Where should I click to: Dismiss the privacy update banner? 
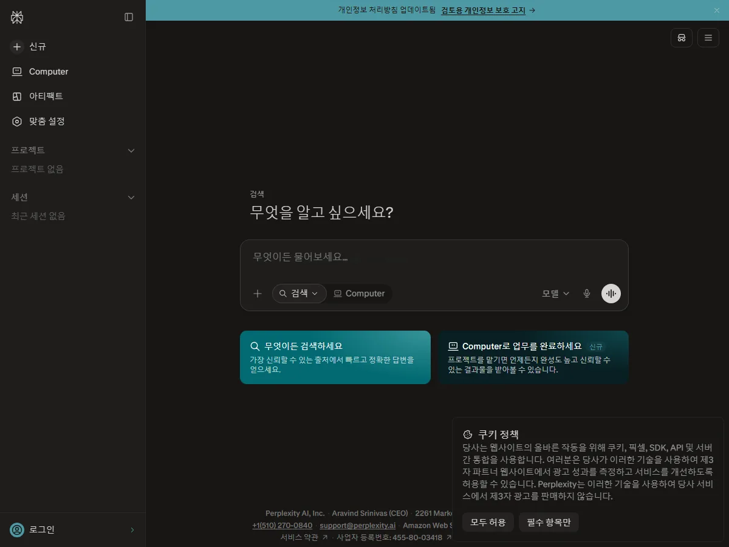(x=717, y=10)
